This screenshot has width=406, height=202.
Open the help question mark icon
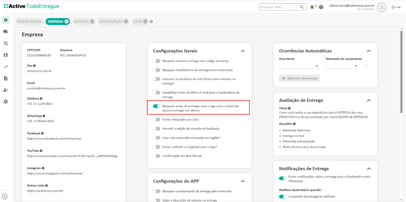321,7
